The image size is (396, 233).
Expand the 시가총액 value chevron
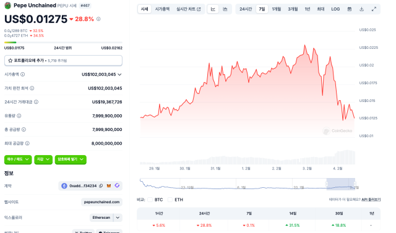(x=119, y=74)
